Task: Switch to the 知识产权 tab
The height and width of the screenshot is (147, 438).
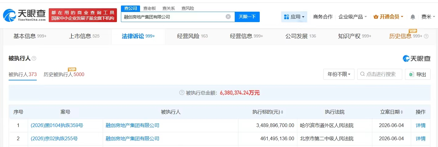Action: pyautogui.click(x=355, y=36)
